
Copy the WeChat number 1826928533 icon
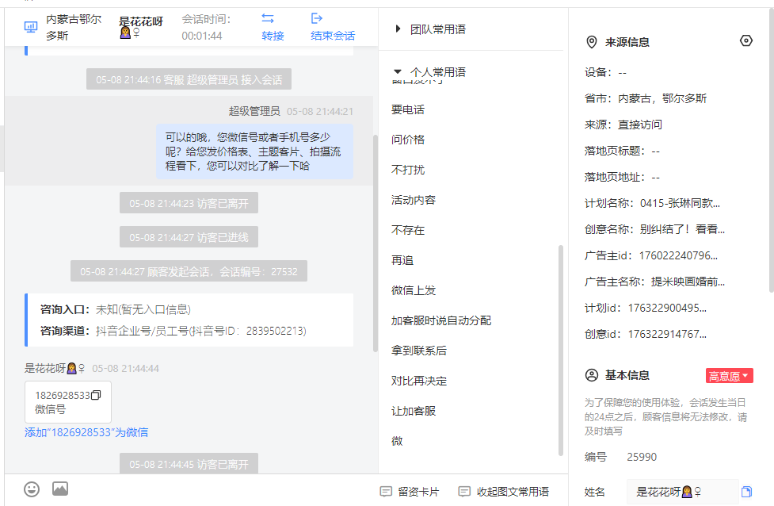[x=96, y=395]
